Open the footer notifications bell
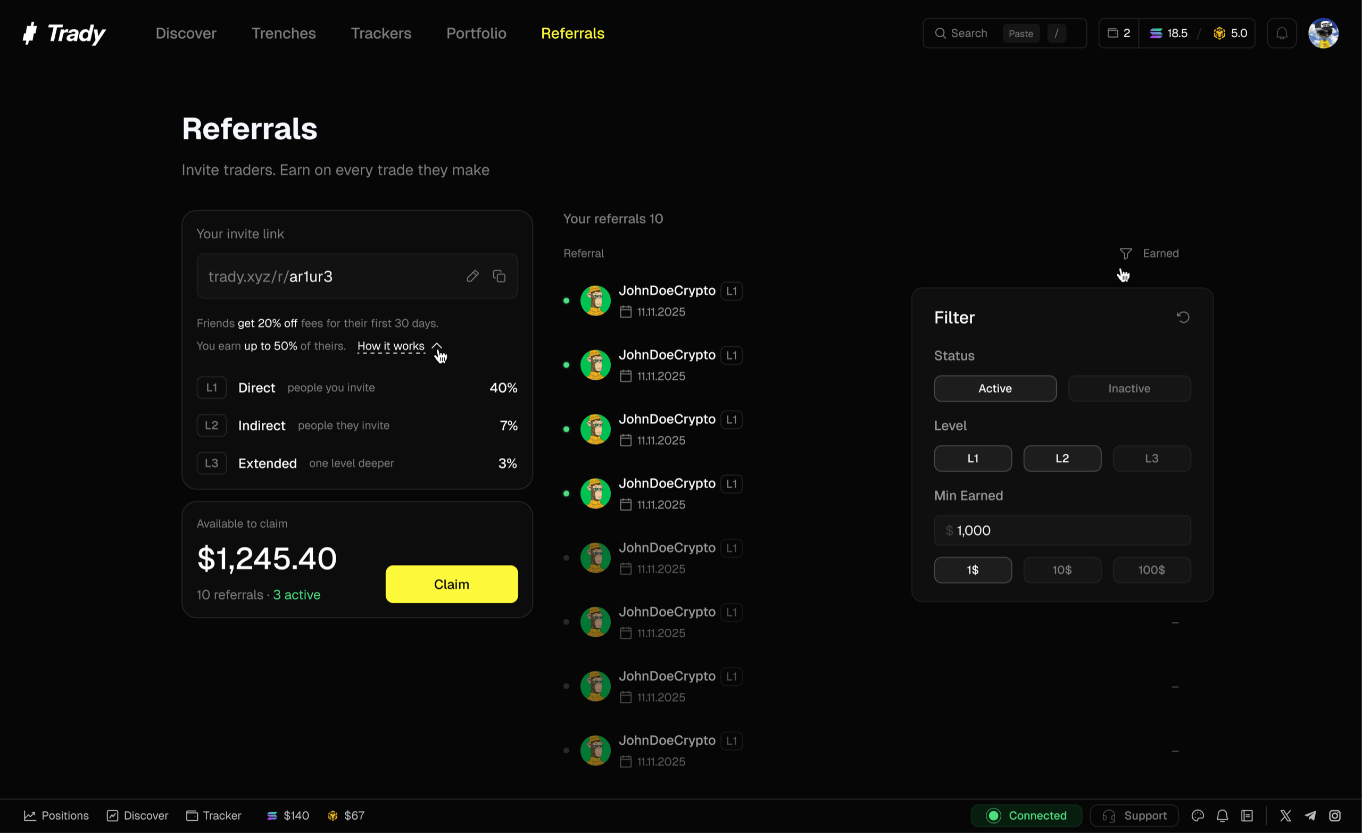1362x833 pixels. [x=1222, y=815]
